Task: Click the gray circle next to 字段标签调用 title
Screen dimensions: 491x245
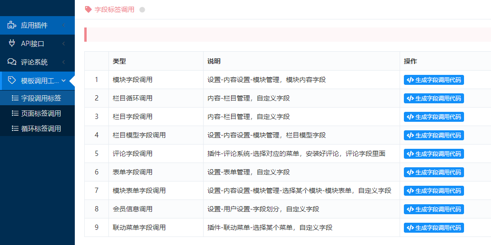Action: click(142, 9)
